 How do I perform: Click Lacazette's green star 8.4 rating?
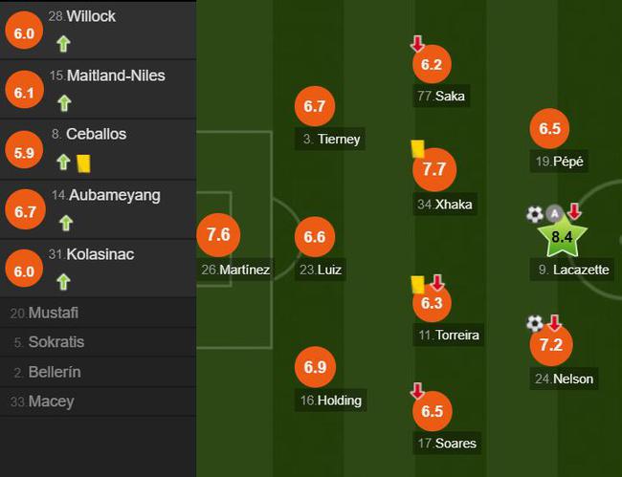click(x=562, y=237)
